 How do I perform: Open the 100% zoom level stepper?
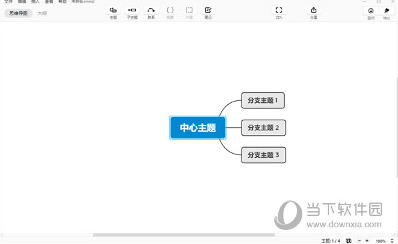point(392,241)
